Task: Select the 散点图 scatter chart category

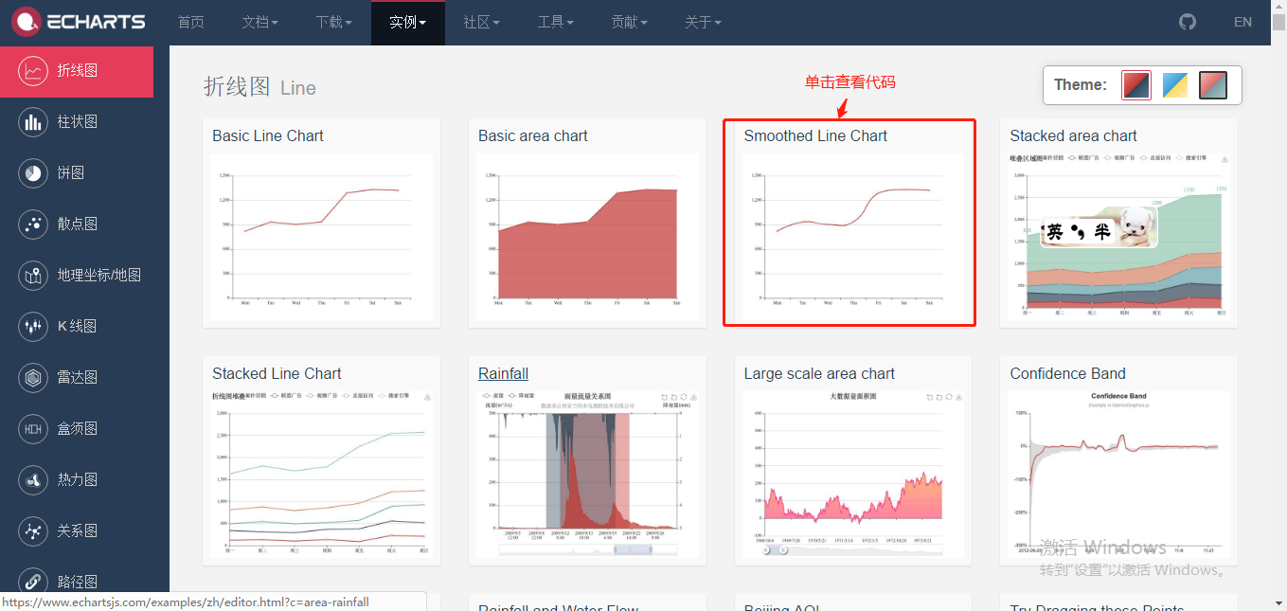Action: [77, 224]
